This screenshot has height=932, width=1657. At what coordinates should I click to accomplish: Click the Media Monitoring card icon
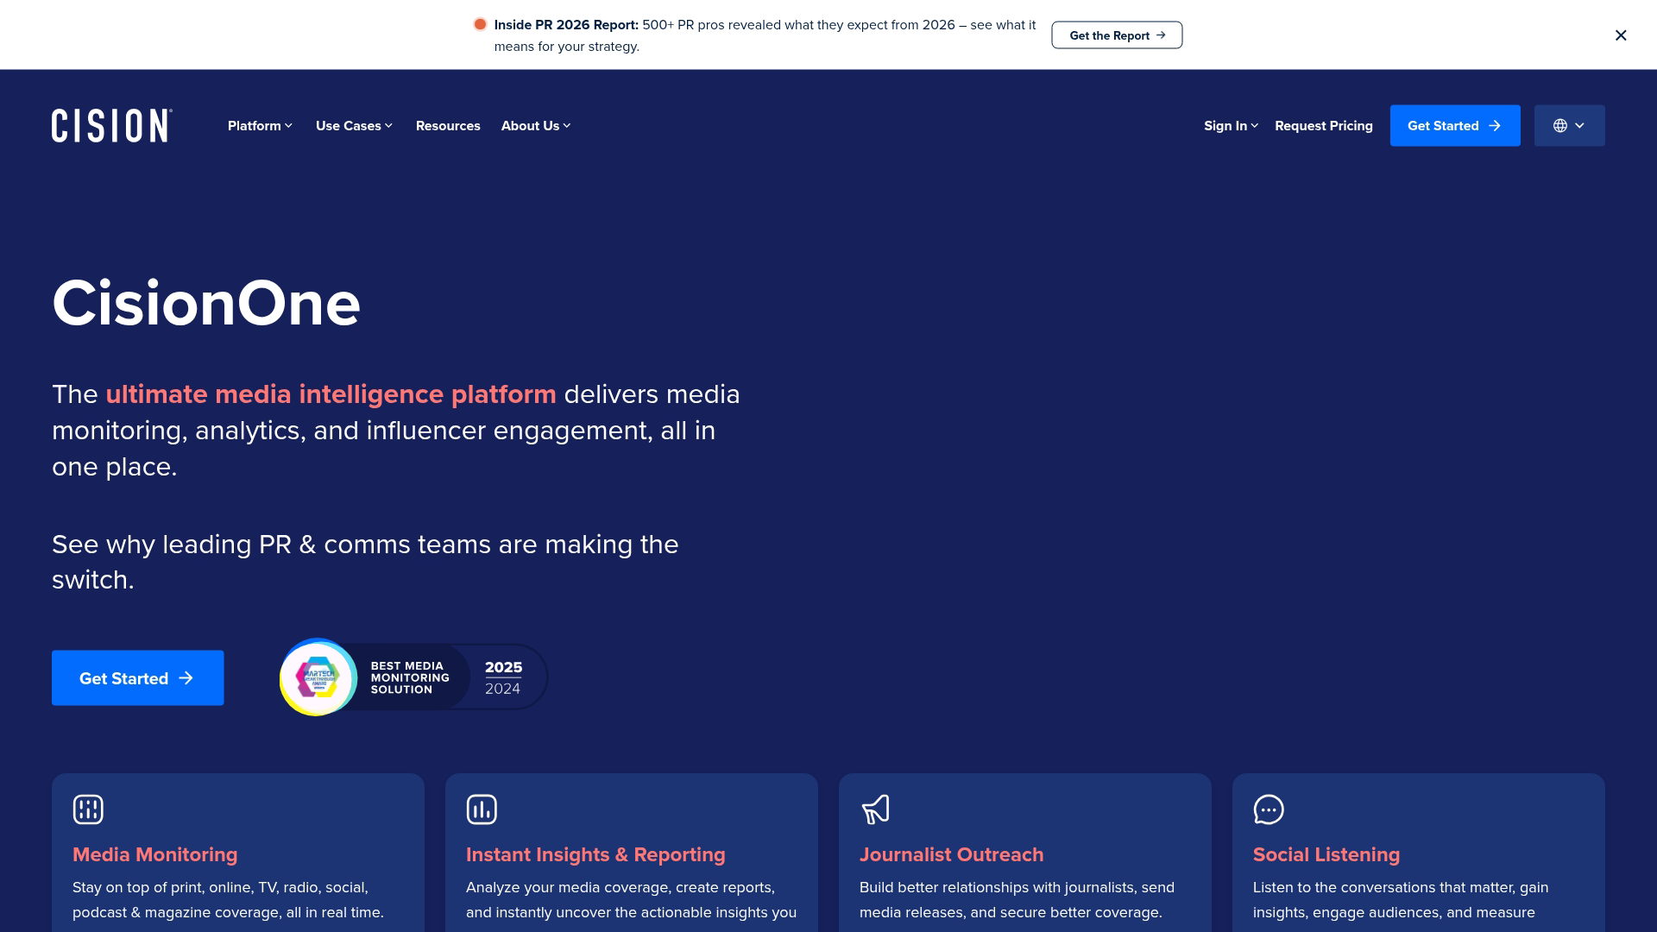[x=88, y=809]
